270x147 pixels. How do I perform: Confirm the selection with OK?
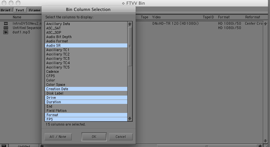(93, 137)
